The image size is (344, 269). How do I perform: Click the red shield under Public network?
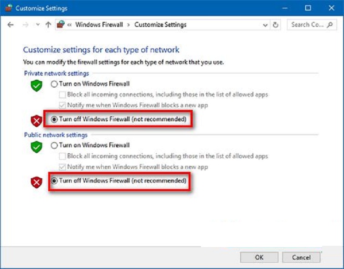coord(36,182)
